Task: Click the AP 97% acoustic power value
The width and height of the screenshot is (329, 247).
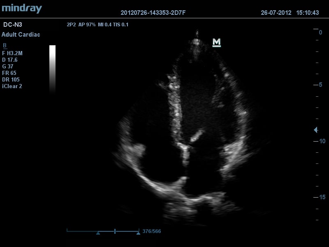Action: (87, 25)
